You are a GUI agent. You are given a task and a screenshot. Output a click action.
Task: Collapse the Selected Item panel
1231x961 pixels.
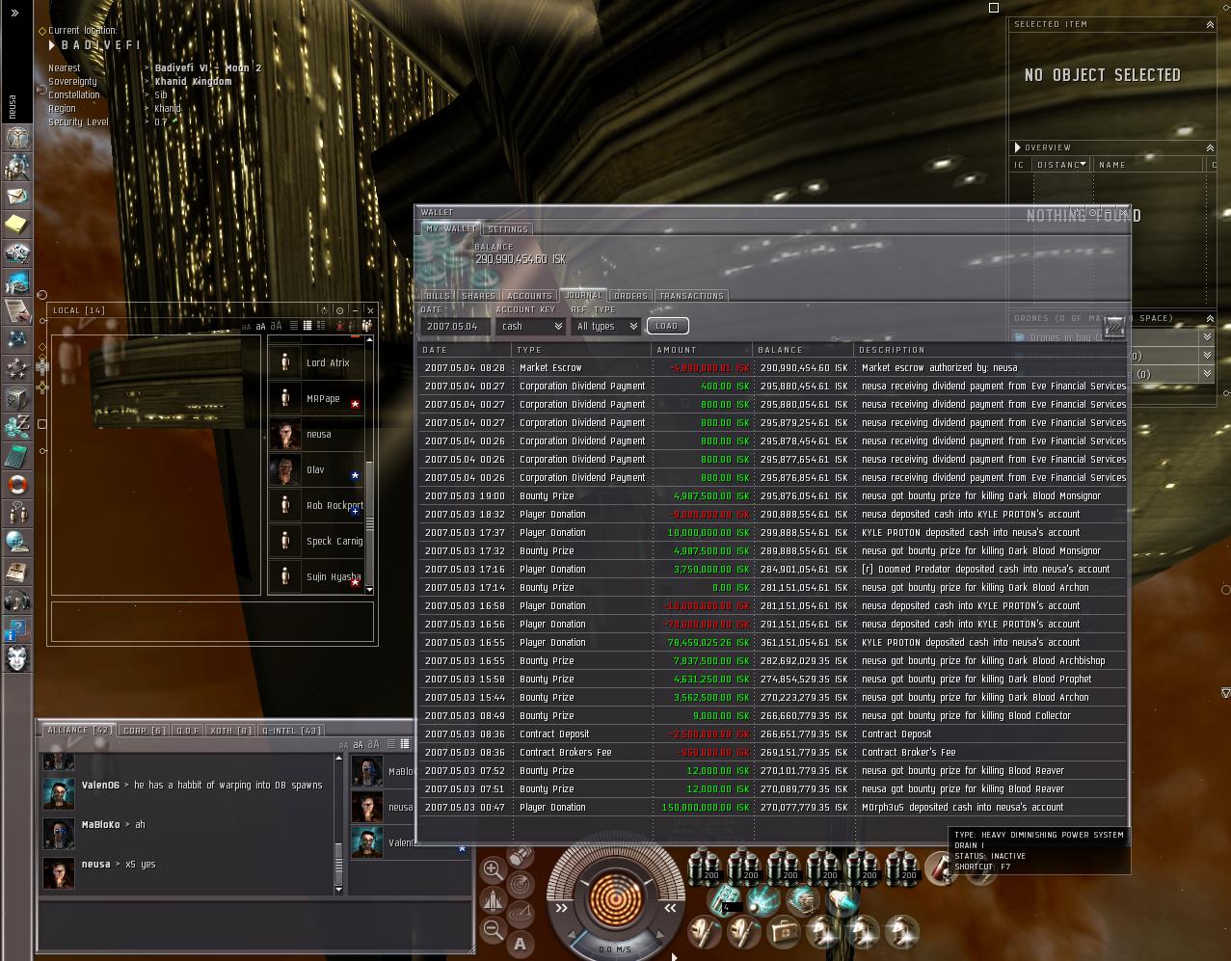coord(1210,24)
